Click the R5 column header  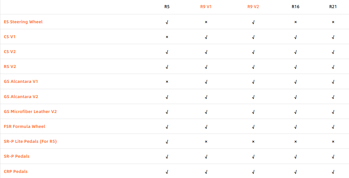[x=167, y=7]
